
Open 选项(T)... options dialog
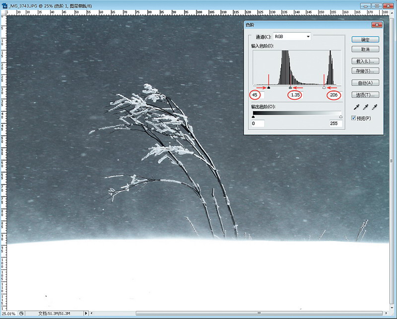click(365, 95)
